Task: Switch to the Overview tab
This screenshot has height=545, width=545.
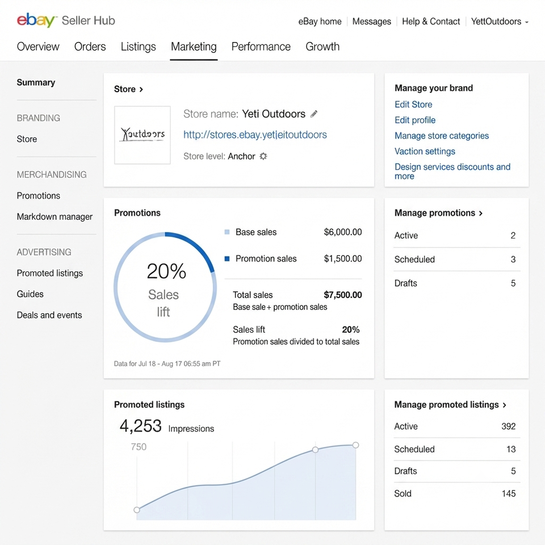Action: [38, 47]
